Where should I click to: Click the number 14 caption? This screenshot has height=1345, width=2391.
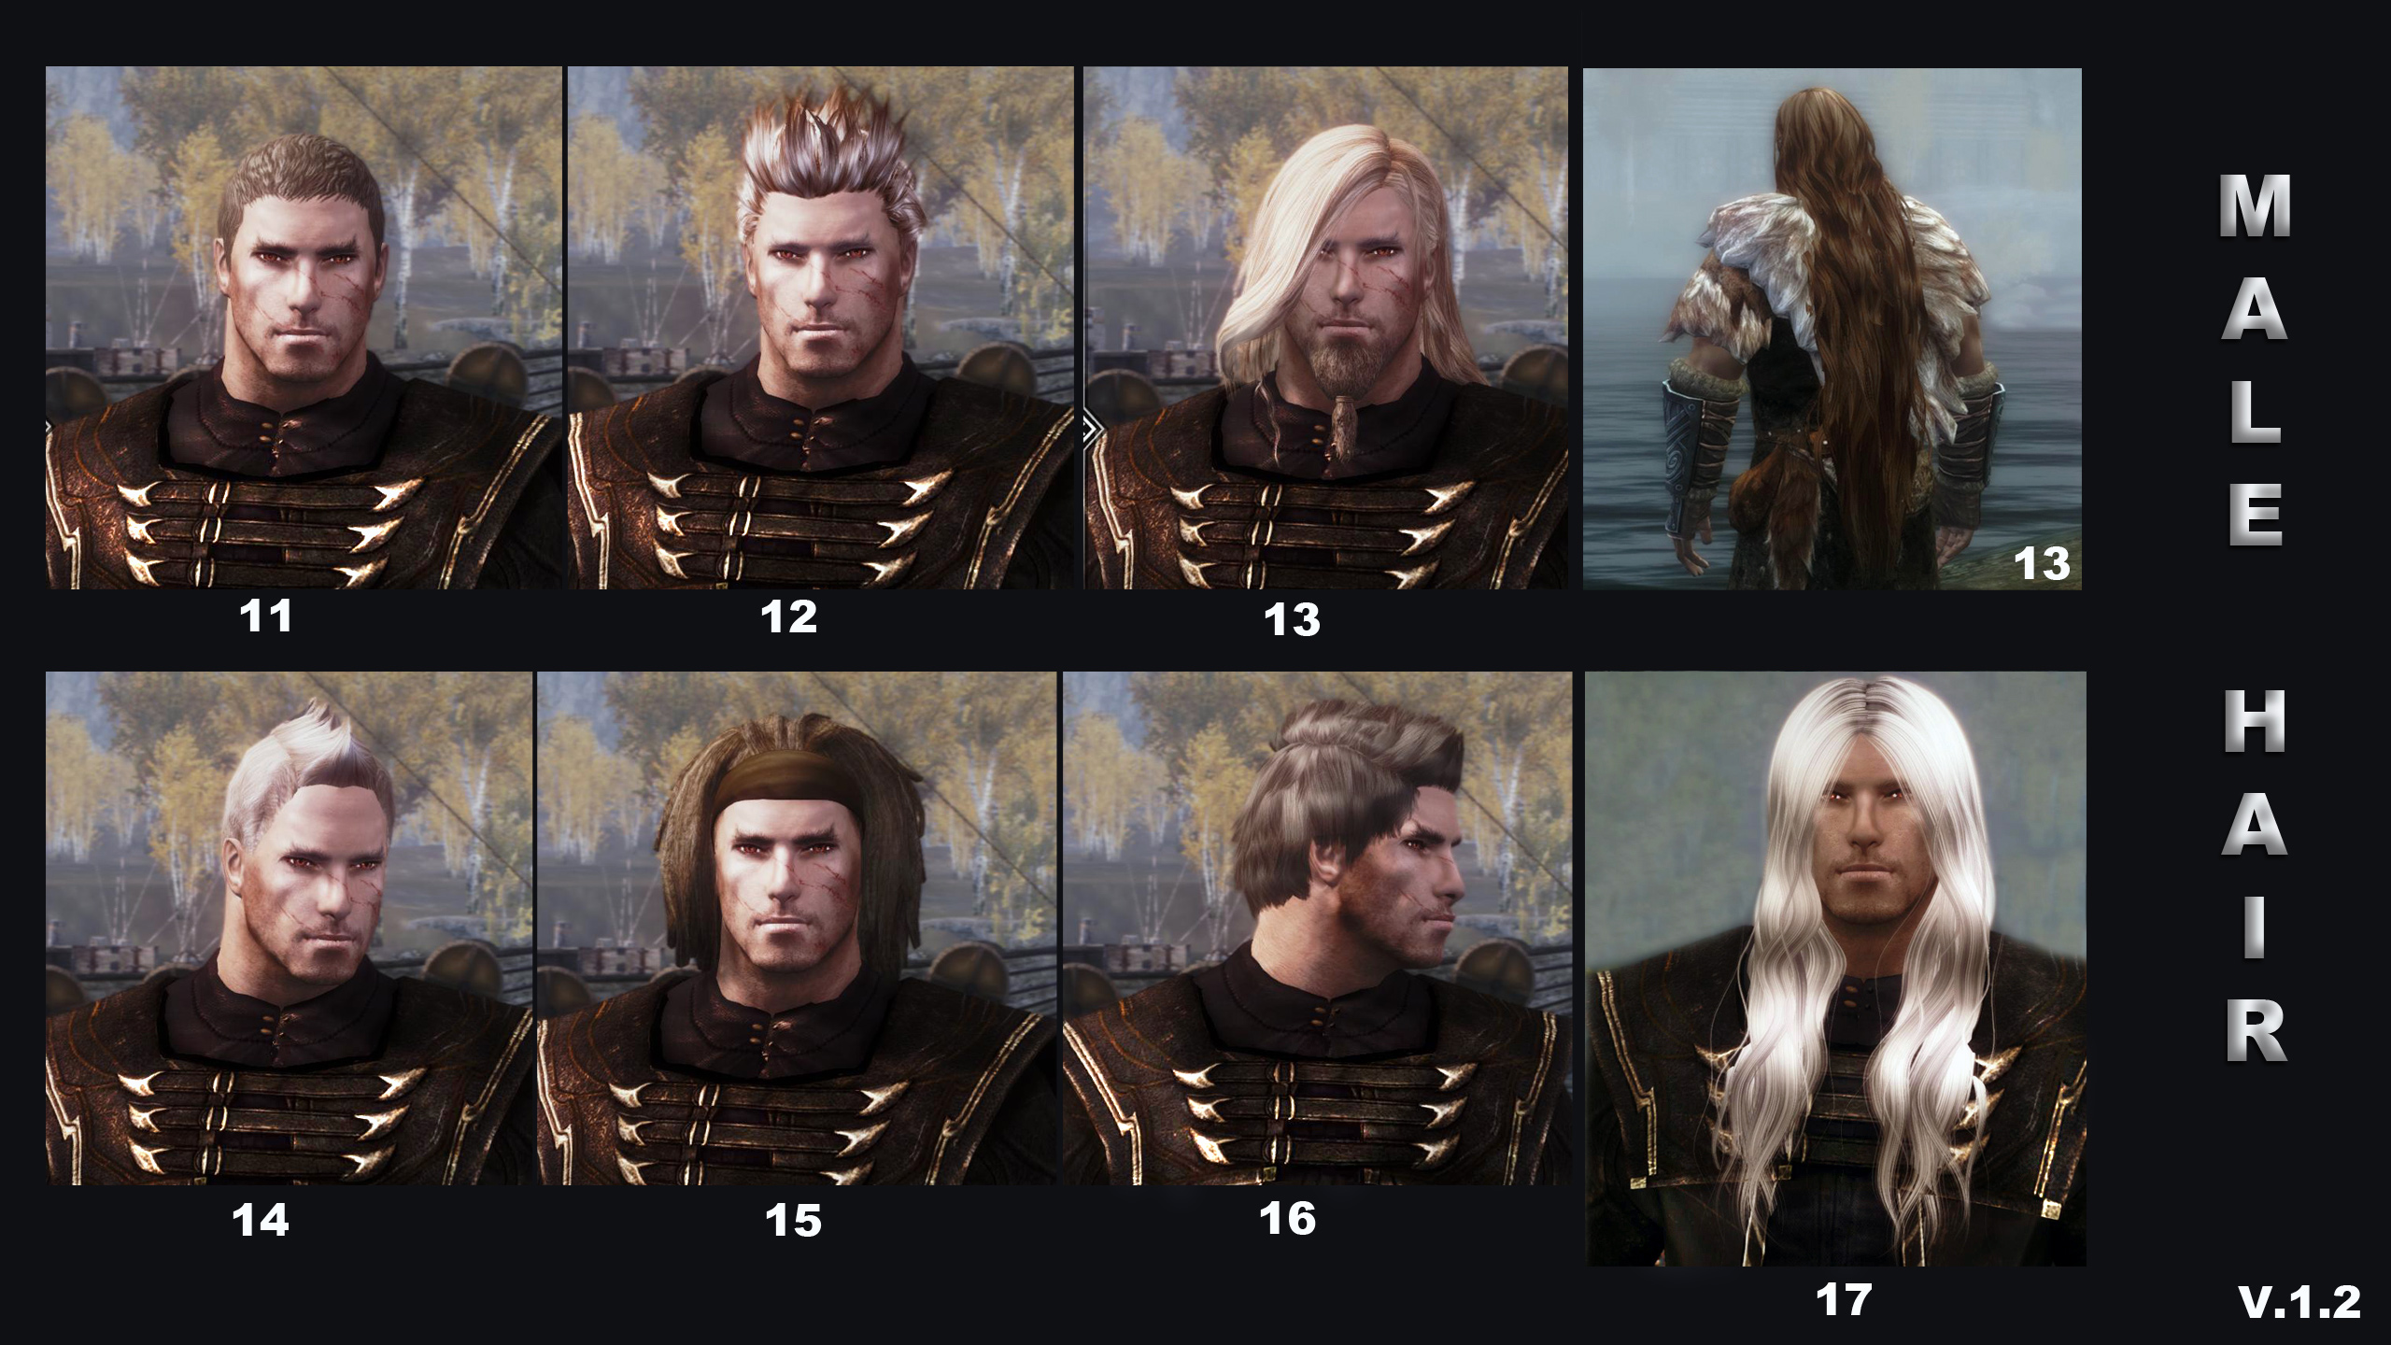click(261, 1220)
